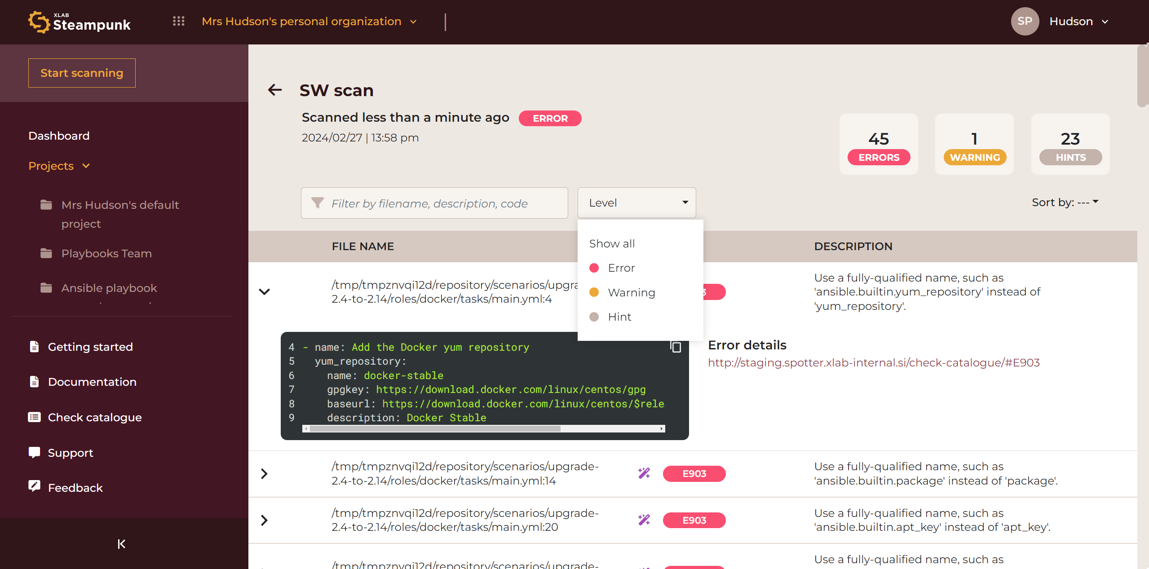Open Check catalogue in sidebar

pyautogui.click(x=94, y=417)
